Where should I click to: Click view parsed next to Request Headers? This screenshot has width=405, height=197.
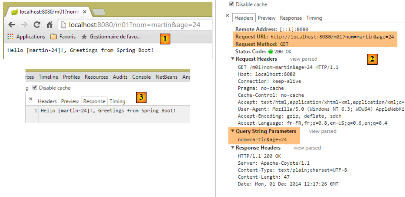[x=304, y=59]
